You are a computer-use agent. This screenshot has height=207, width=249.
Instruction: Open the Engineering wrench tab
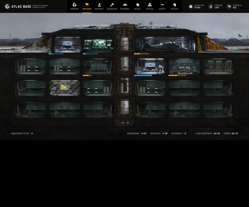click(x=112, y=6)
